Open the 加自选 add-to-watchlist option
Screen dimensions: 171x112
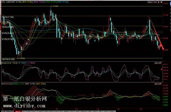tap(150, 2)
